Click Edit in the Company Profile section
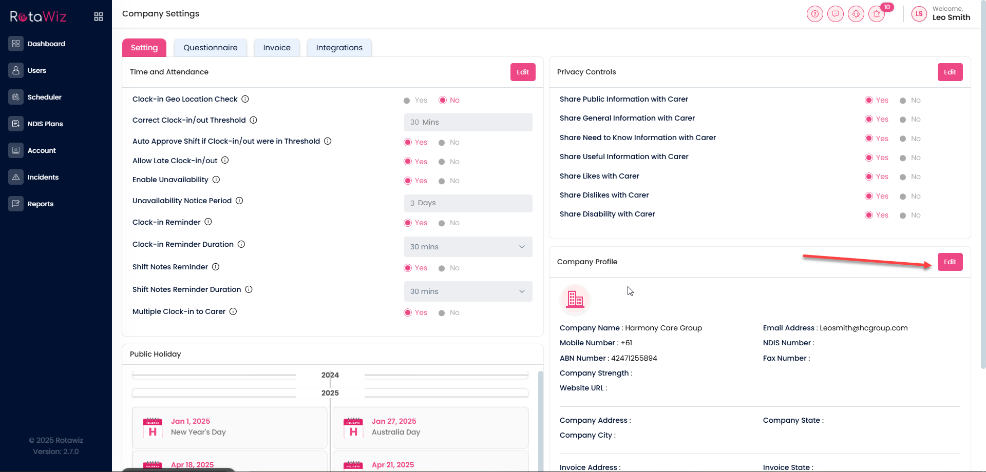Viewport: 986px width, 472px height. (950, 262)
